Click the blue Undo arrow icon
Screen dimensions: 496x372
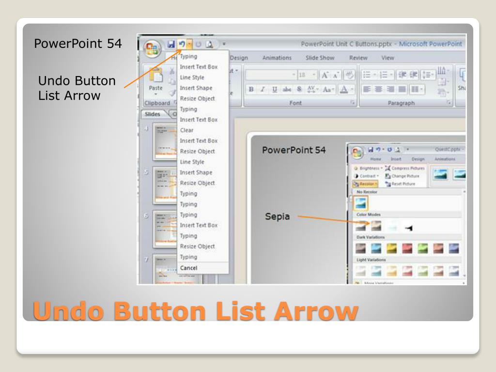click(182, 44)
